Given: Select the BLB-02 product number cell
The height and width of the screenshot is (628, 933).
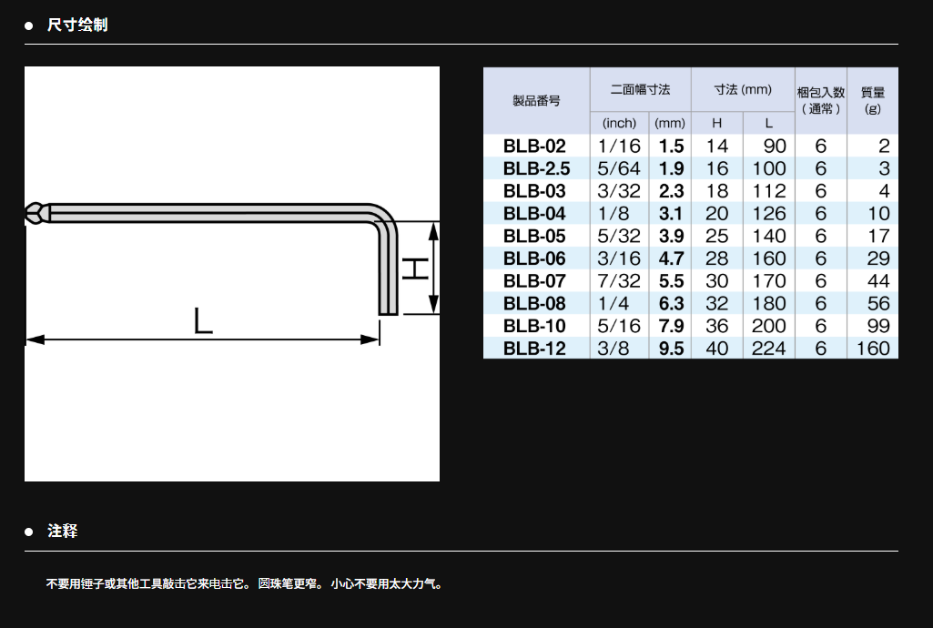Looking at the screenshot, I should click(535, 146).
